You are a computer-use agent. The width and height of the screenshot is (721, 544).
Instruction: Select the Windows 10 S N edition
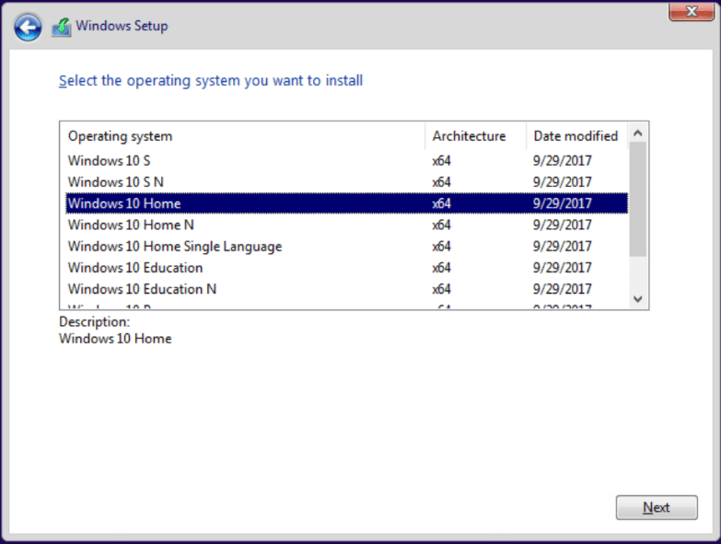point(116,182)
